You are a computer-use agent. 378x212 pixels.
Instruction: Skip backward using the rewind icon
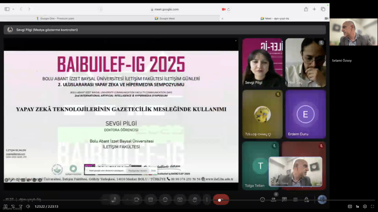pyautogui.click(x=13, y=206)
